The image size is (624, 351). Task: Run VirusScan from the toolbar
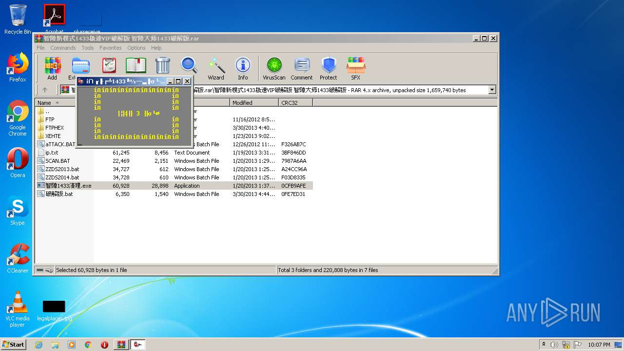pyautogui.click(x=274, y=69)
